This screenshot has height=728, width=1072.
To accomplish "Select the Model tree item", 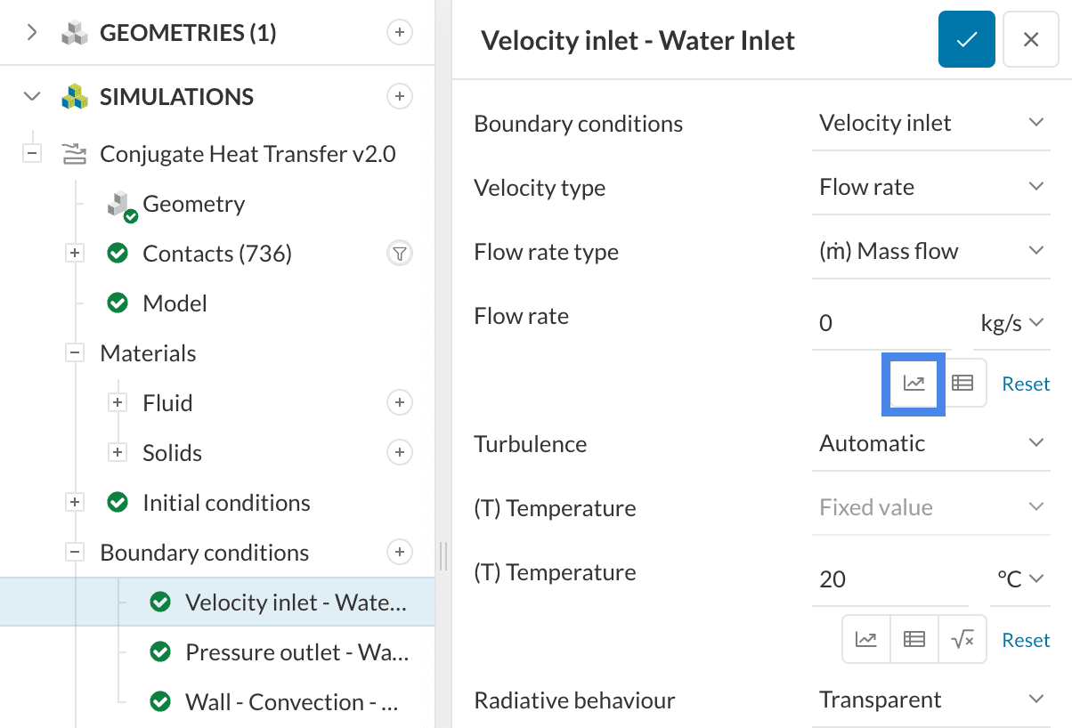I will coord(175,303).
